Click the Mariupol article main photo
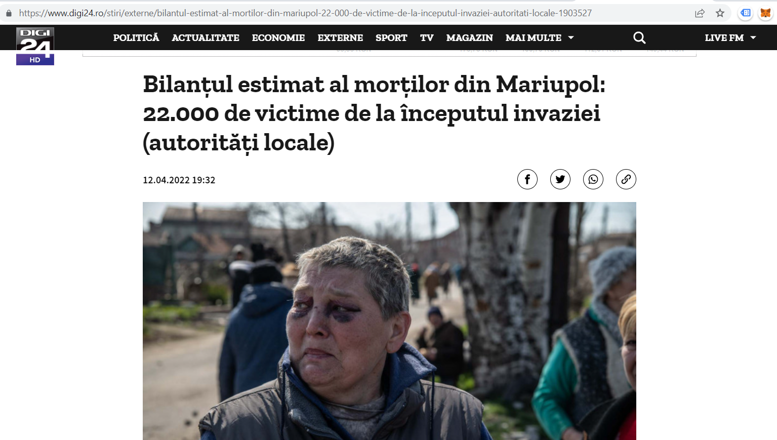 [x=389, y=321]
